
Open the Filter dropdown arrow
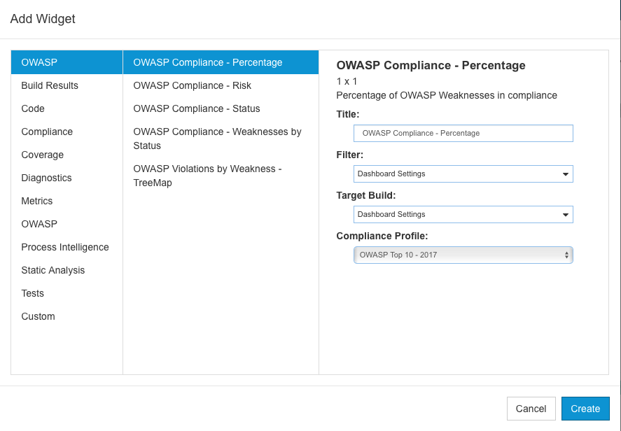pos(565,174)
